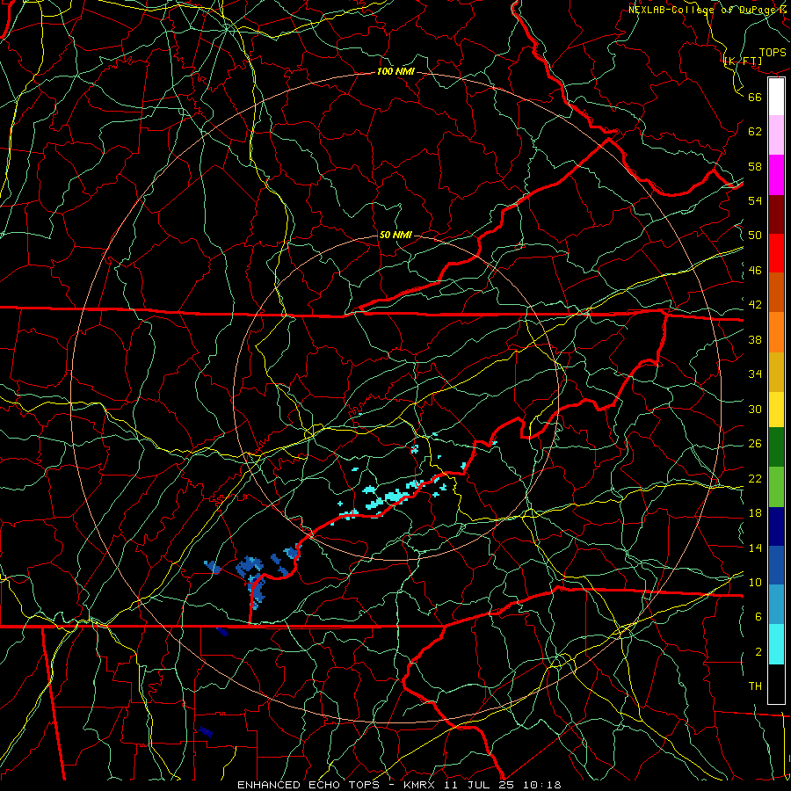Click the legend value 66
Viewport: 791px width, 791px height.
[x=755, y=97]
